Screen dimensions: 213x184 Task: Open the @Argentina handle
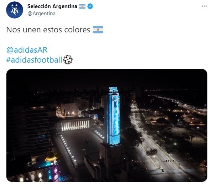(x=41, y=14)
